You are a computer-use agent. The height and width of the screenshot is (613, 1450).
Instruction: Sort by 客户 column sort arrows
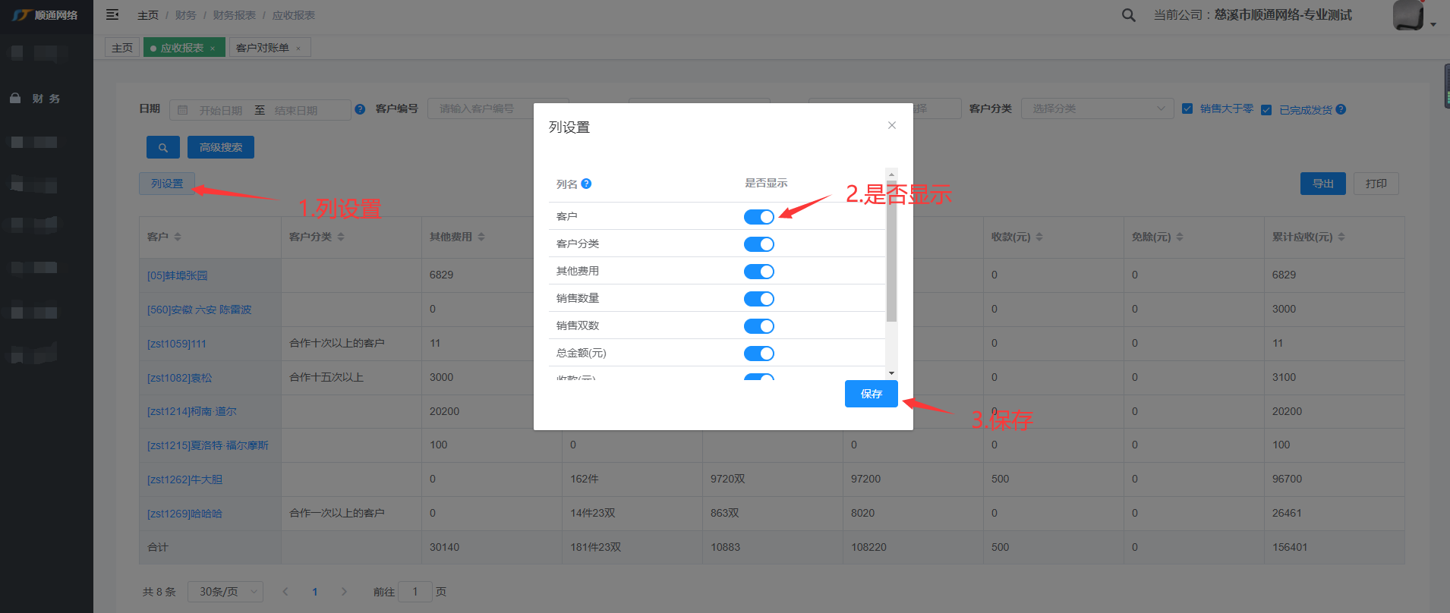[x=178, y=237]
